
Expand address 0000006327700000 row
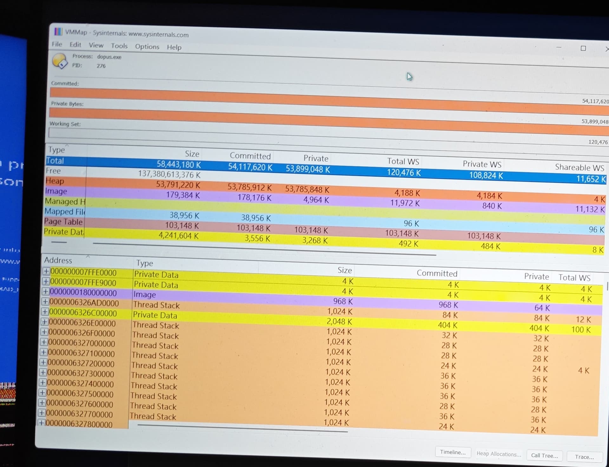pyautogui.click(x=42, y=413)
